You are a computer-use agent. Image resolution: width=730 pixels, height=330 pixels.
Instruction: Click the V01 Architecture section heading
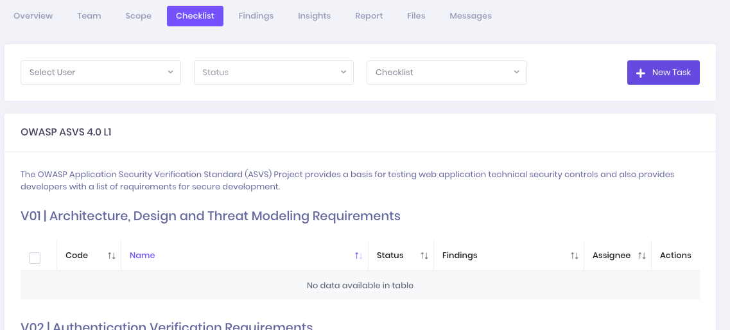pos(211,216)
